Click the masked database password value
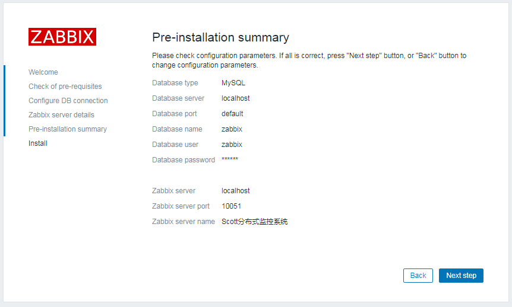The height and width of the screenshot is (307, 512). [229, 159]
